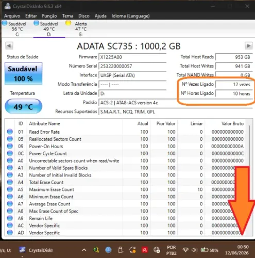Select the Power-On Hours attribute
The height and width of the screenshot is (258, 255).
(x=46, y=146)
